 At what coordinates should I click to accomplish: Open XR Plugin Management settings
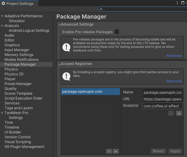click(24, 147)
